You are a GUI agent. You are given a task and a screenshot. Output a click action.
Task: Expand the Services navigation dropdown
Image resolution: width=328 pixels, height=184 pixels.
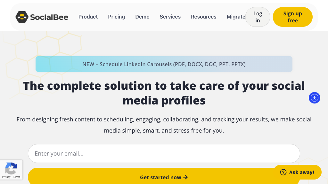(x=170, y=17)
